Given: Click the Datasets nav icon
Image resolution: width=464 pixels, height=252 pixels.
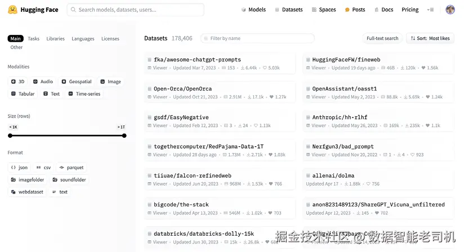Looking at the screenshot, I should [x=277, y=10].
